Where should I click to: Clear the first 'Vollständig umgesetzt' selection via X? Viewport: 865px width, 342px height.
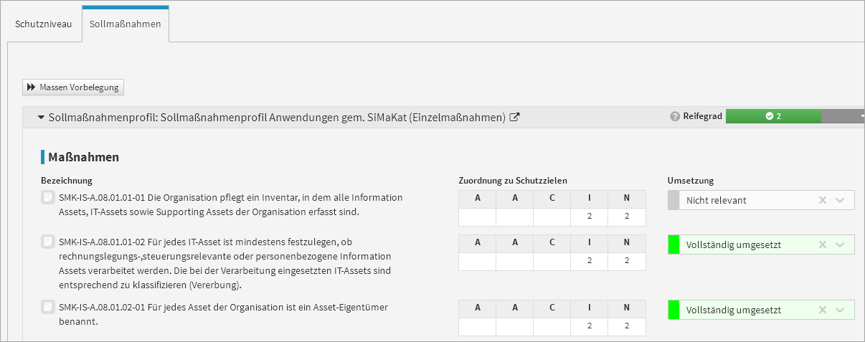click(823, 245)
